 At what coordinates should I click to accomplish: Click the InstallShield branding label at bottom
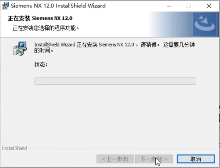click(14, 148)
